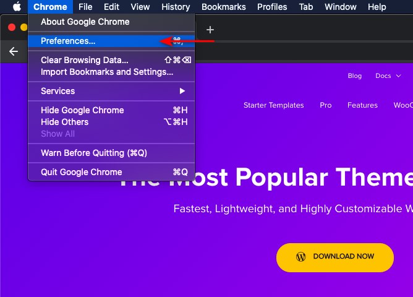This screenshot has height=297, width=413.
Task: Open the Blog link
Action: 354,76
